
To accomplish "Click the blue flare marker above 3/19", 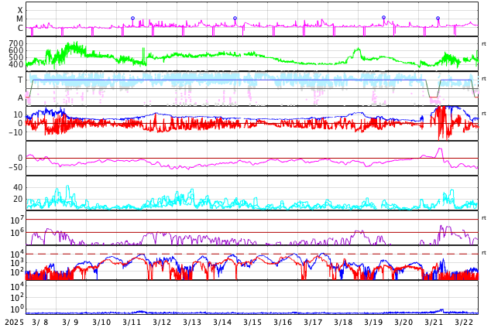I will pyautogui.click(x=383, y=18).
